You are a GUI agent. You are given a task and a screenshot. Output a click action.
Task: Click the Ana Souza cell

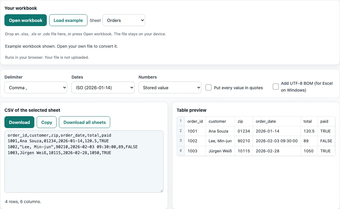pyautogui.click(x=220, y=131)
